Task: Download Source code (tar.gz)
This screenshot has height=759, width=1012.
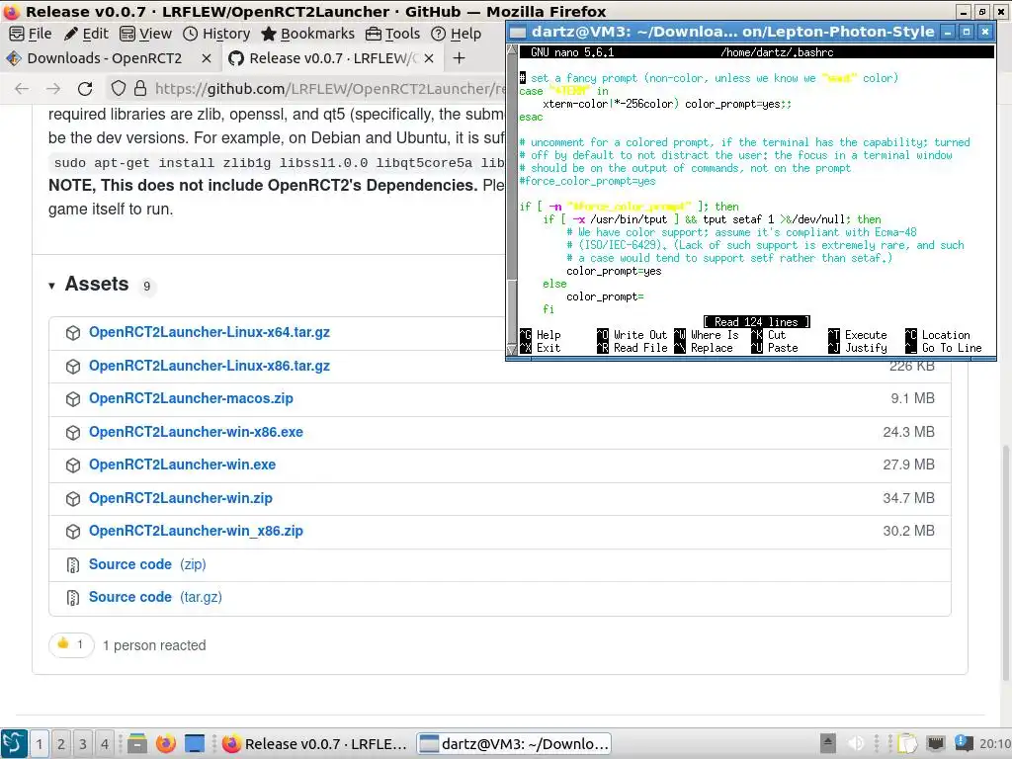Action: [x=155, y=597]
